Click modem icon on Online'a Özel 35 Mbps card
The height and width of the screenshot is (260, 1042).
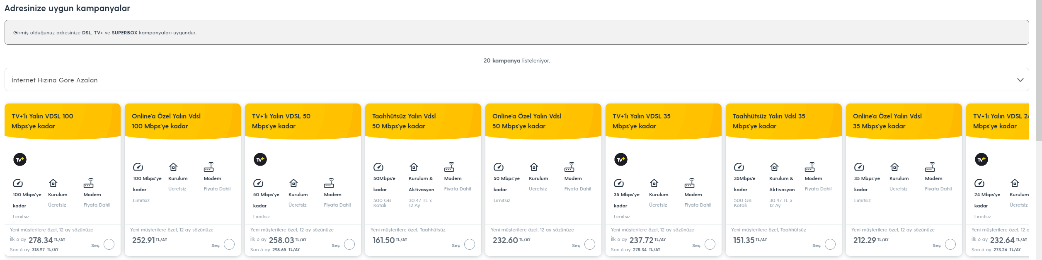pos(930,167)
